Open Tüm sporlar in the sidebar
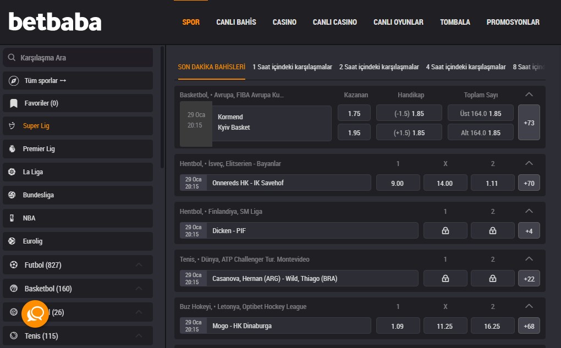Viewport: 561px width, 348px height. (78, 81)
